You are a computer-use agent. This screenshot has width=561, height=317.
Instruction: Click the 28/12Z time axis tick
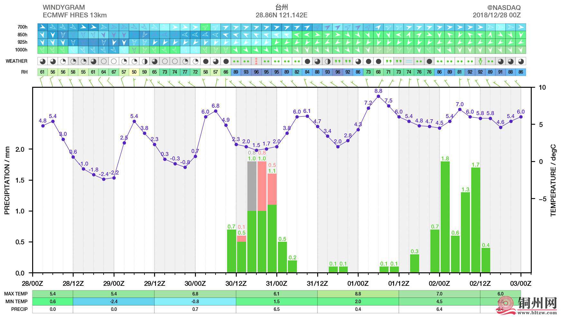tap(73, 284)
